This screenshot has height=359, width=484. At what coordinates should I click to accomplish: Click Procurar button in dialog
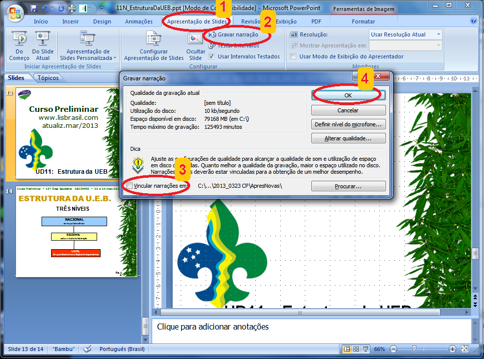[x=348, y=186]
